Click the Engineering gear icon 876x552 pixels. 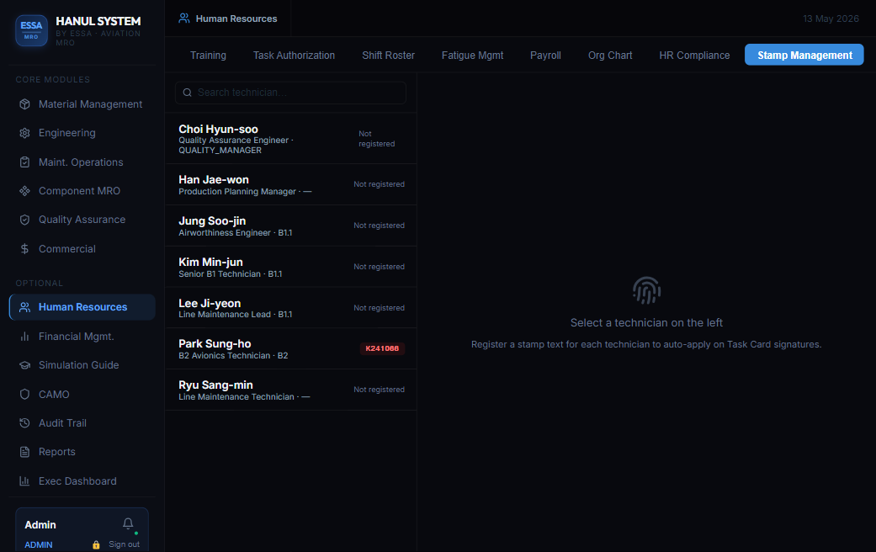pos(24,133)
